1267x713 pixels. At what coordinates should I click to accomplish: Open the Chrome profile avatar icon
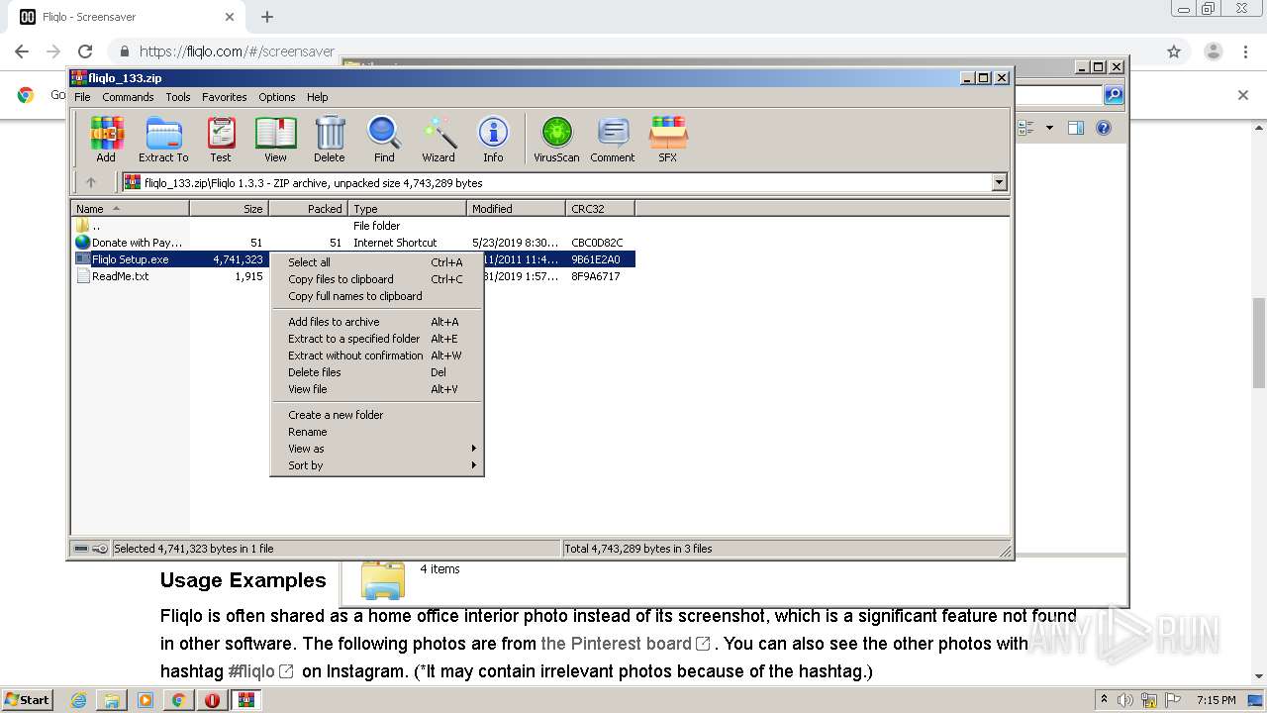[1214, 51]
